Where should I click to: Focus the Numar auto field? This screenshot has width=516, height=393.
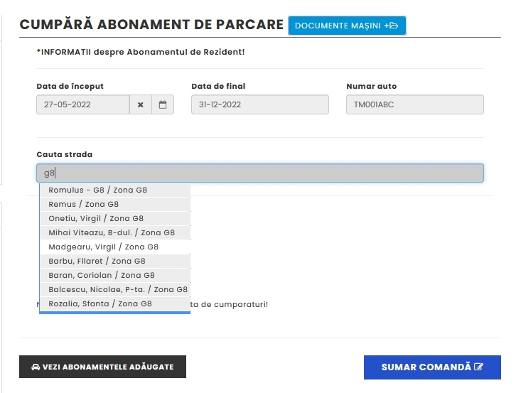point(415,104)
